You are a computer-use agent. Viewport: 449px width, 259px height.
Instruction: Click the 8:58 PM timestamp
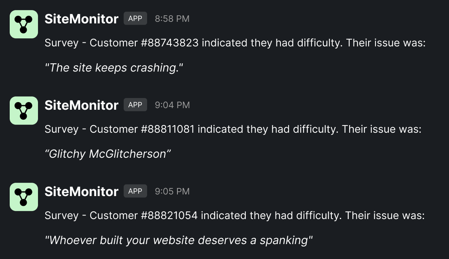point(172,19)
